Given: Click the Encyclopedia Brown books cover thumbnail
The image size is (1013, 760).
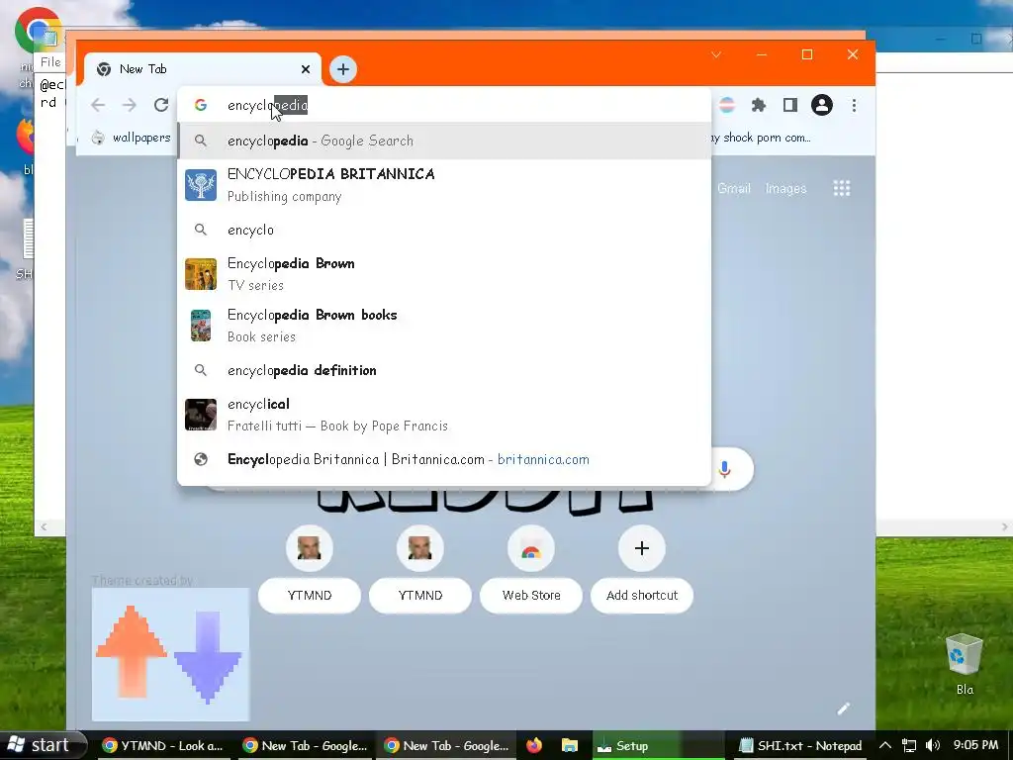Looking at the screenshot, I should click(201, 325).
